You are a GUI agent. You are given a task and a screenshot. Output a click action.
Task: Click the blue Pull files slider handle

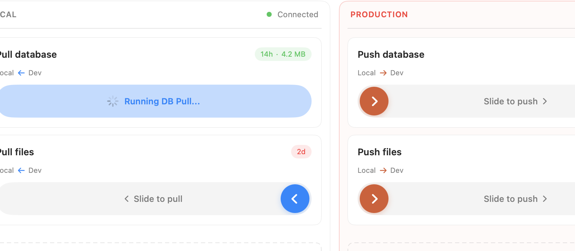295,199
